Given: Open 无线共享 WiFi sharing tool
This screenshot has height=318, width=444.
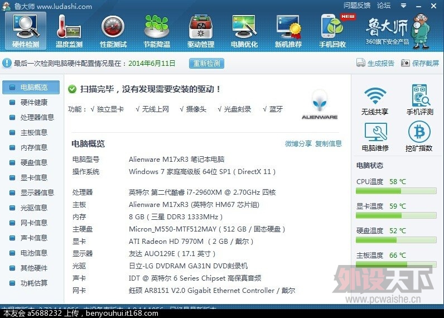Looking at the screenshot, I should pos(375,100).
